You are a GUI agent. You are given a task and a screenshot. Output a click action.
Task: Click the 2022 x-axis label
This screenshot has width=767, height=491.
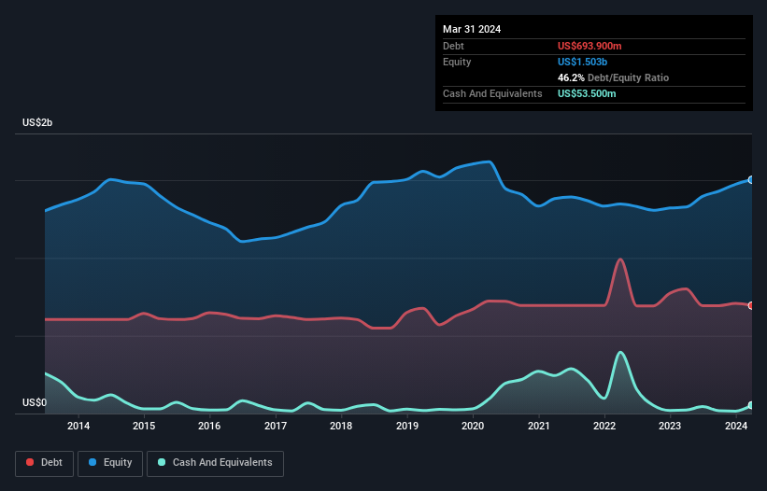point(604,426)
